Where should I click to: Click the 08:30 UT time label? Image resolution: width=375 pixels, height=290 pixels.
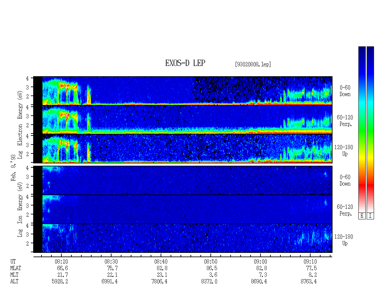click(x=111, y=261)
